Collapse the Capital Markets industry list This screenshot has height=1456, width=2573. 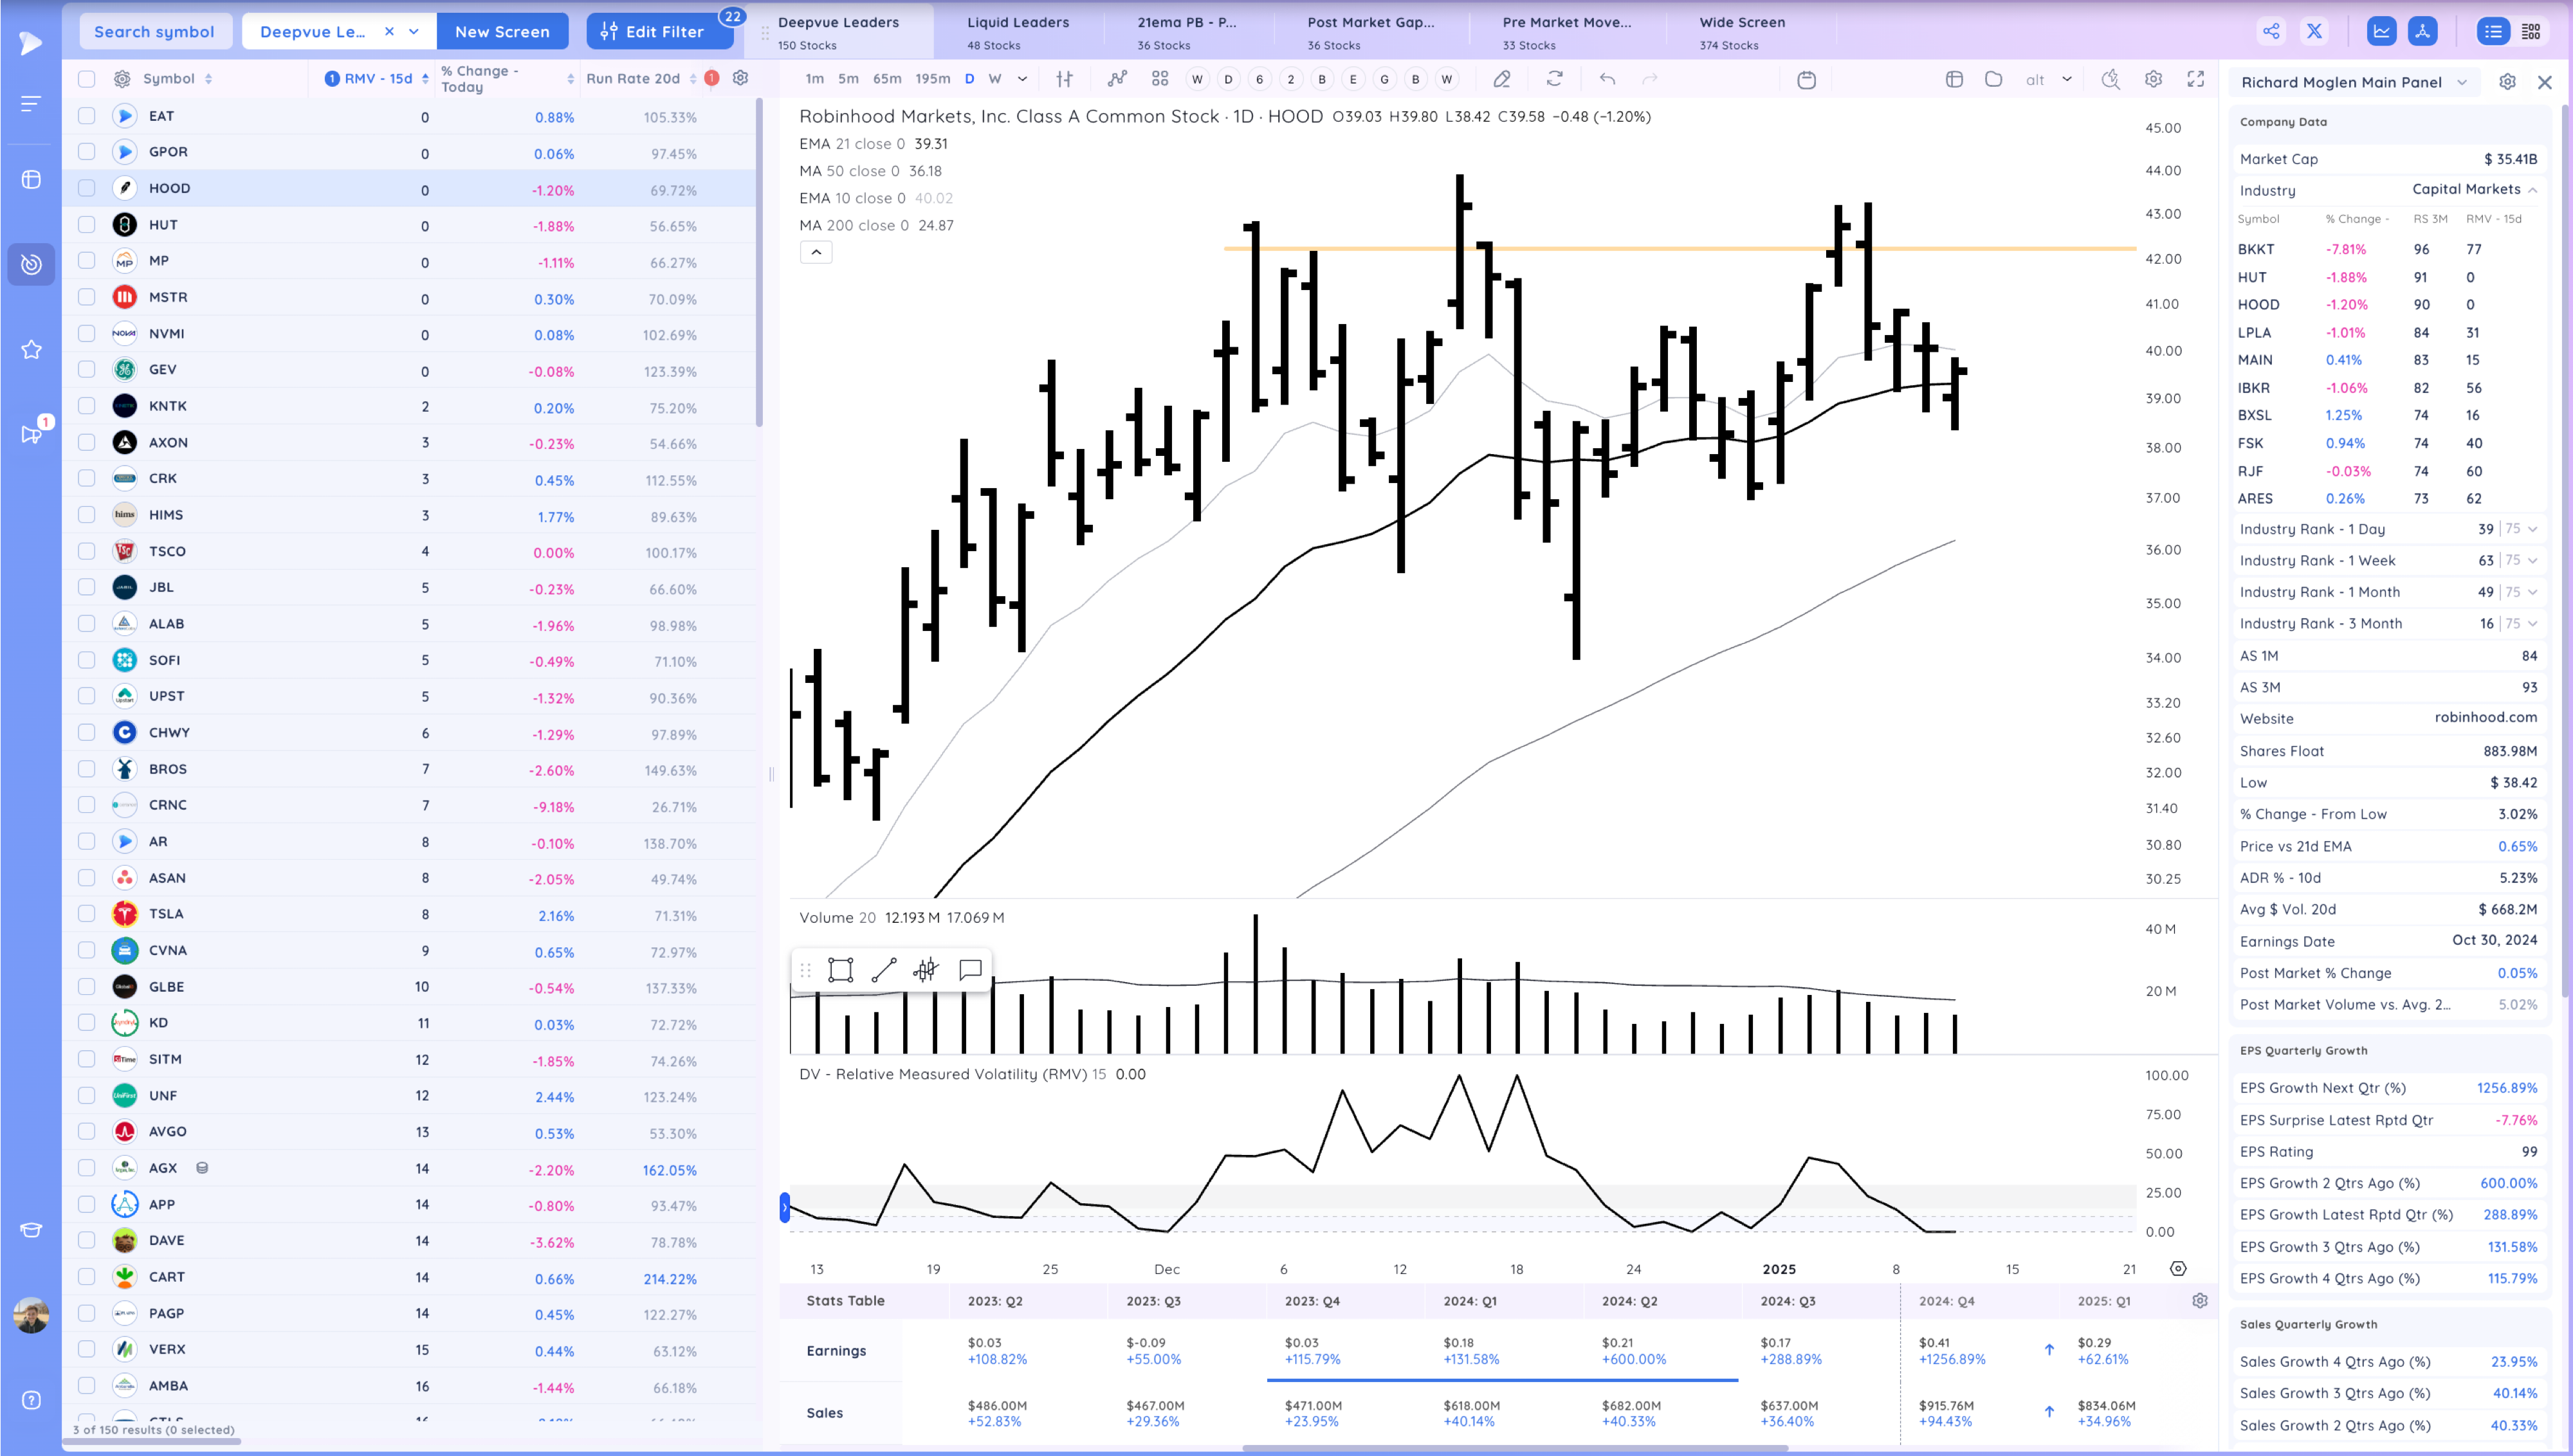(2533, 190)
